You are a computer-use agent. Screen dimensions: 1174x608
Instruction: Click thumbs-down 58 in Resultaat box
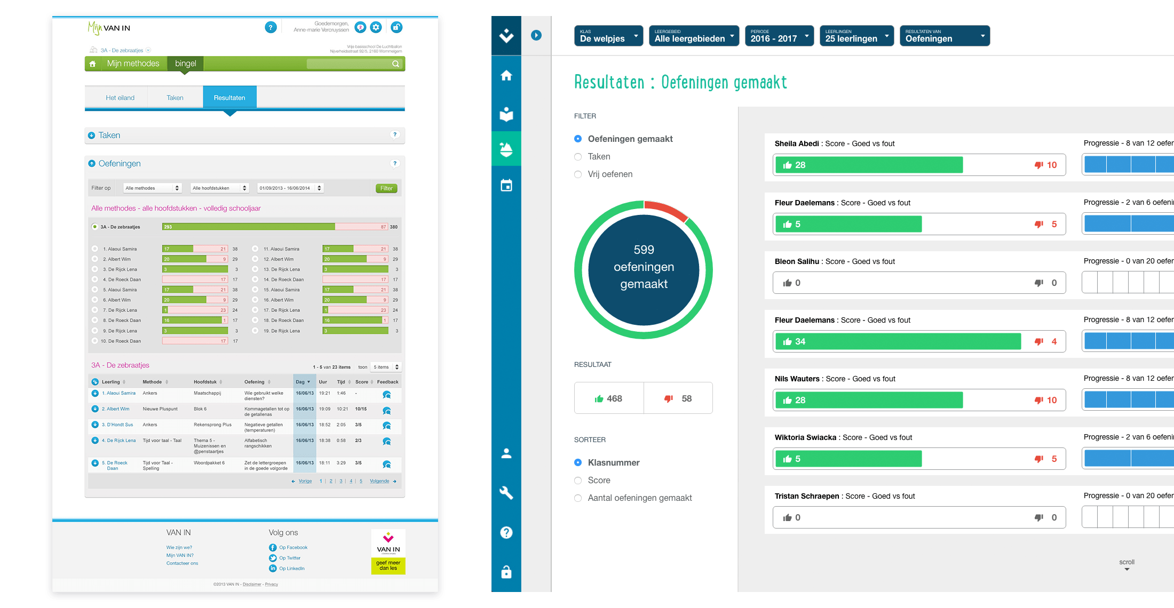[x=678, y=398]
